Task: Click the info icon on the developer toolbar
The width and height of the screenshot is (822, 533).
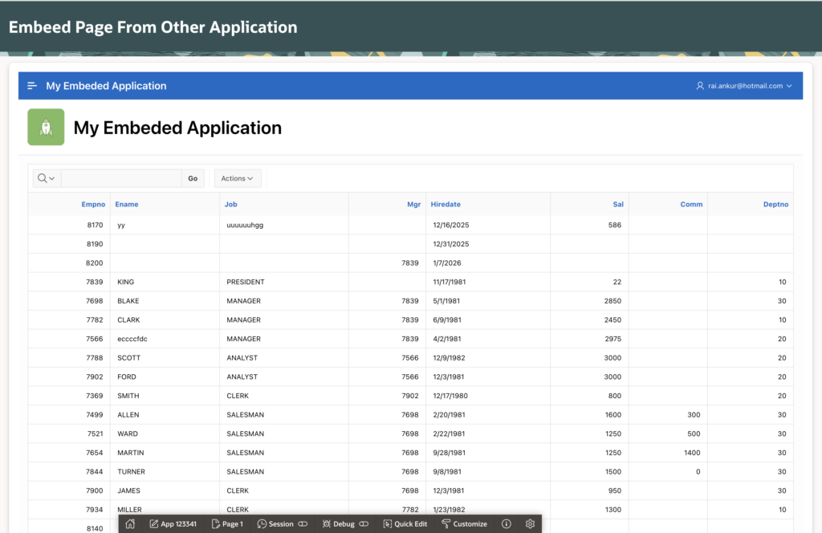Action: pyautogui.click(x=507, y=523)
